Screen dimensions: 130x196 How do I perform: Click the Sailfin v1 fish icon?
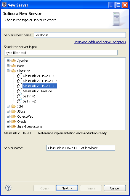tap(19, 96)
